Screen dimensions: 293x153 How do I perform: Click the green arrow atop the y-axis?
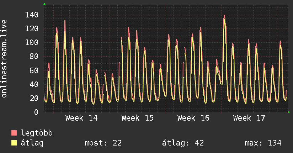pos(44,4)
